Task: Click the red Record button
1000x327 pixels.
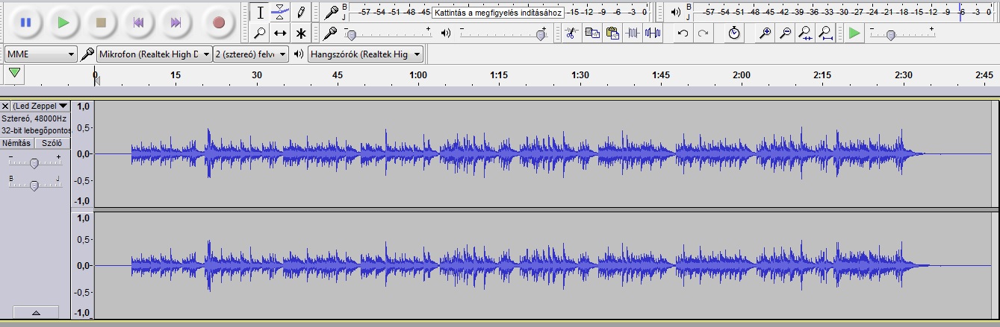Action: pos(218,22)
